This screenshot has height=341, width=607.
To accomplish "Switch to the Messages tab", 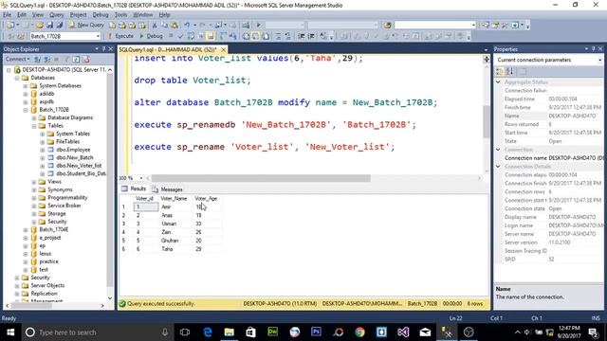I will 167,189.
